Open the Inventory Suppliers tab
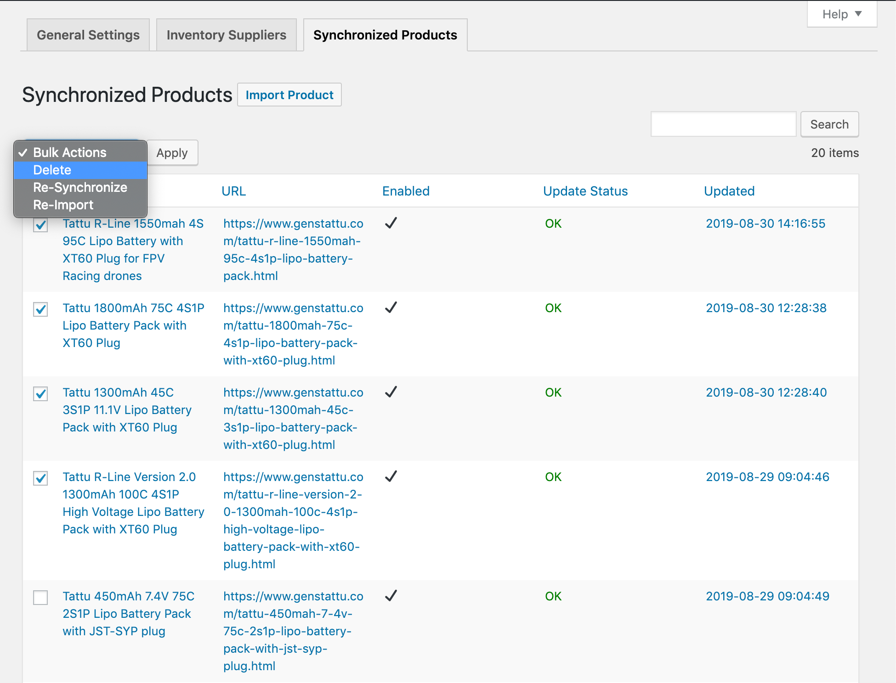896x683 pixels. tap(226, 35)
